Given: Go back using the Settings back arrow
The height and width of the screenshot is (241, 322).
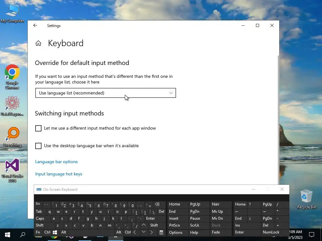Looking at the screenshot, I should pos(35,25).
